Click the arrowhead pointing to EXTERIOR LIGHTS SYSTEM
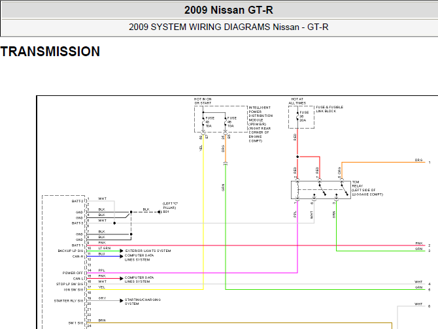Viewport: 438px width, 329px height. click(x=122, y=251)
